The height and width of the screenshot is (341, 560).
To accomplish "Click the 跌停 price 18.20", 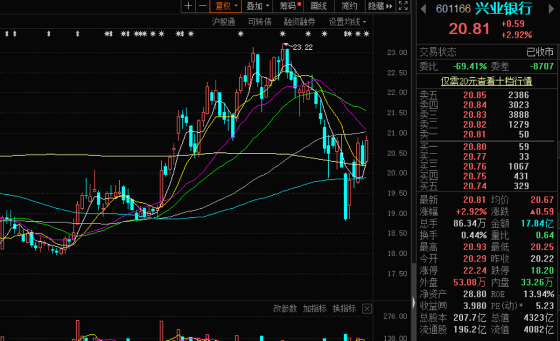I will click(542, 270).
